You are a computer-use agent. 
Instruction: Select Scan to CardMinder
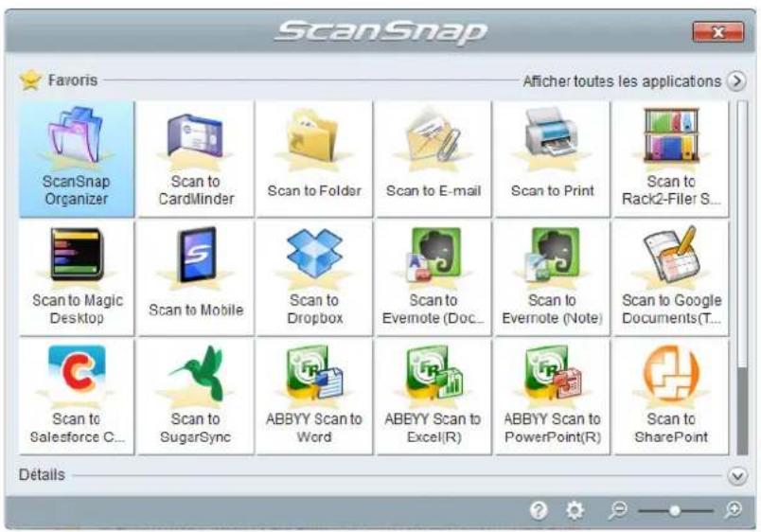(196, 159)
